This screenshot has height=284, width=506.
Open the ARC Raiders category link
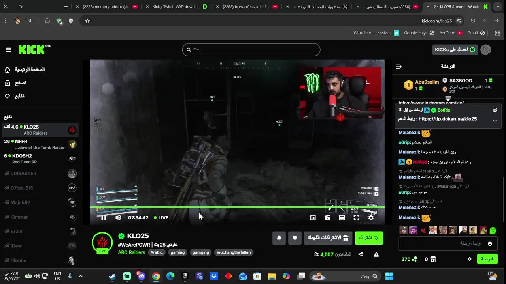pos(132,252)
